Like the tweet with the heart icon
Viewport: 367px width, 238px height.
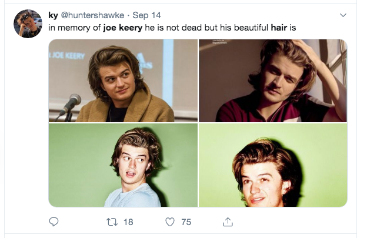point(170,222)
